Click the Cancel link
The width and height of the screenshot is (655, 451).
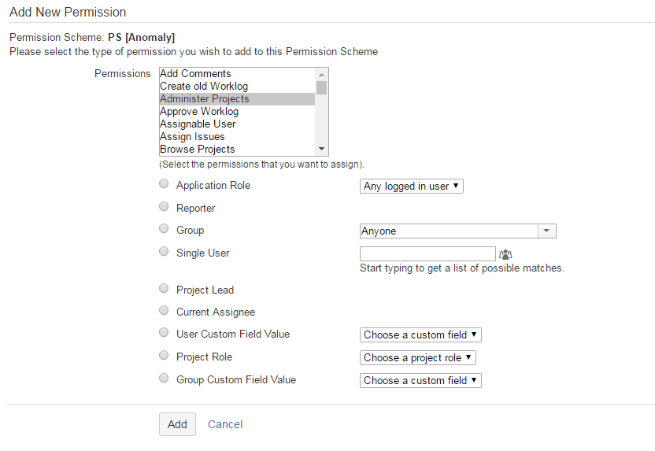pos(225,424)
